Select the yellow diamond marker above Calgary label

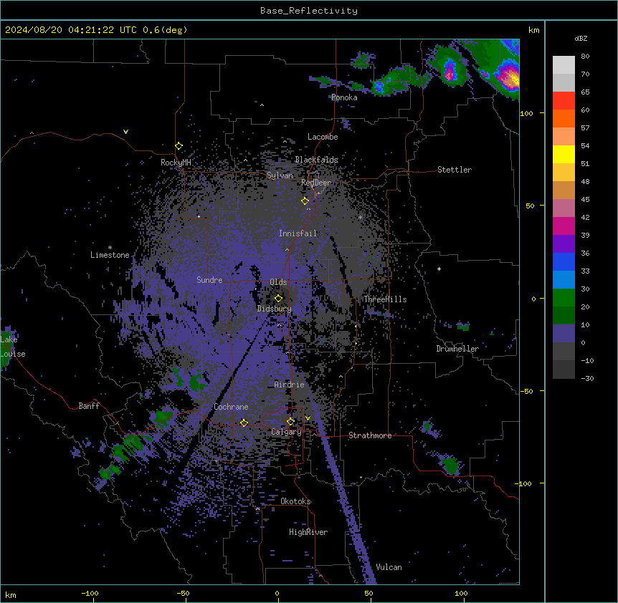pos(290,421)
